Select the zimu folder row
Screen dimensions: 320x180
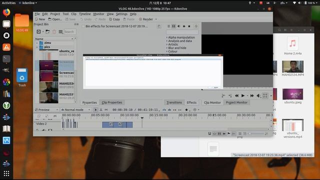click(x=54, y=43)
